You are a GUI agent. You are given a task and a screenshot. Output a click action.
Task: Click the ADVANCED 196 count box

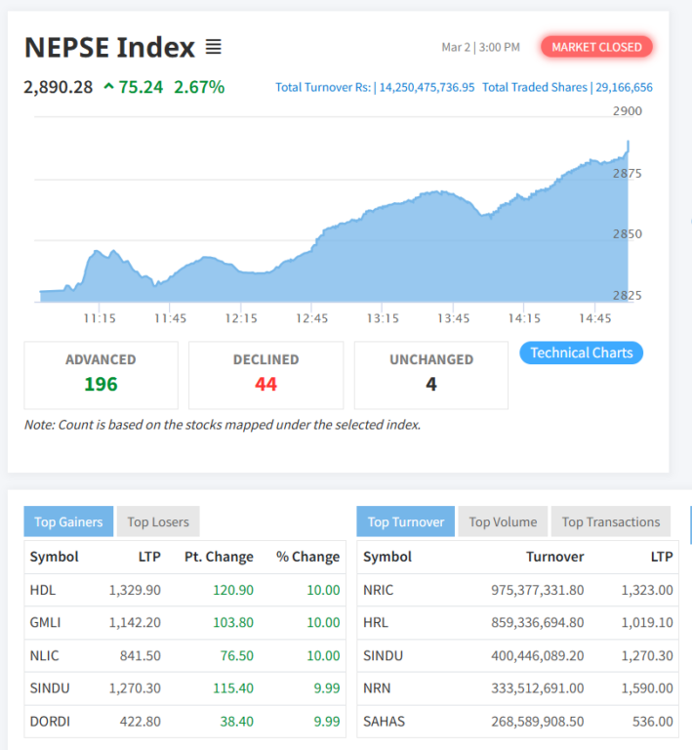[101, 374]
